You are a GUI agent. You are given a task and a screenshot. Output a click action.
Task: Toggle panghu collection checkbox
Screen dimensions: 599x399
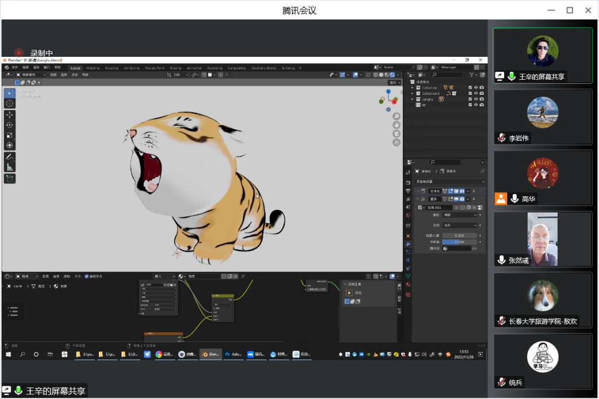470,99
